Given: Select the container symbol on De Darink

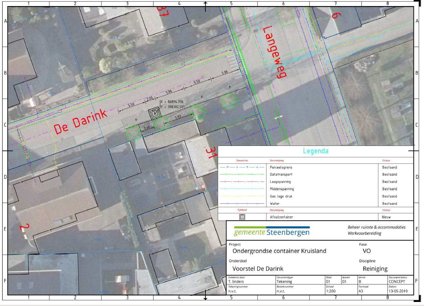Looking at the screenshot, I should pyautogui.click(x=155, y=113).
